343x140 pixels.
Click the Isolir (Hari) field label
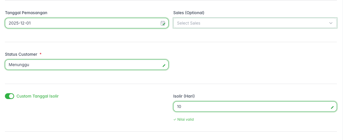(x=184, y=96)
